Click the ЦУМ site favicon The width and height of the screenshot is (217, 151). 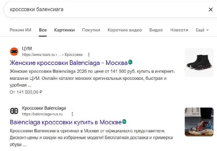14,51
